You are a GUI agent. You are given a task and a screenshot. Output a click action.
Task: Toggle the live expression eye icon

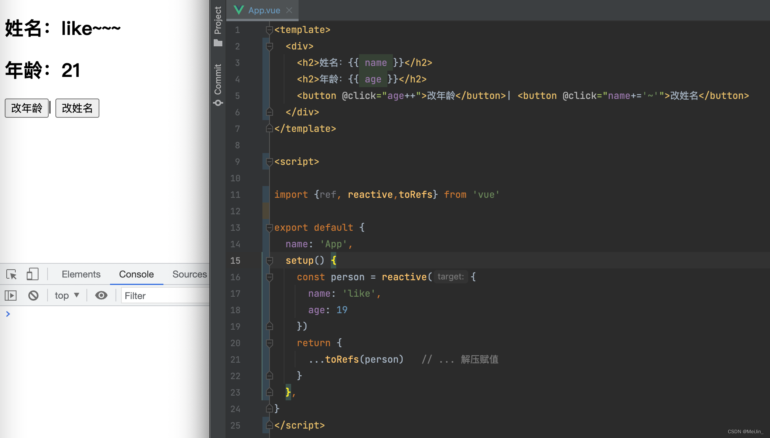(101, 296)
